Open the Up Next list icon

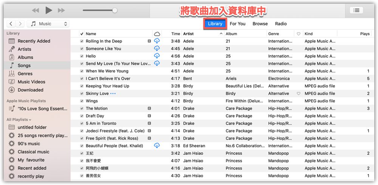click(356, 10)
